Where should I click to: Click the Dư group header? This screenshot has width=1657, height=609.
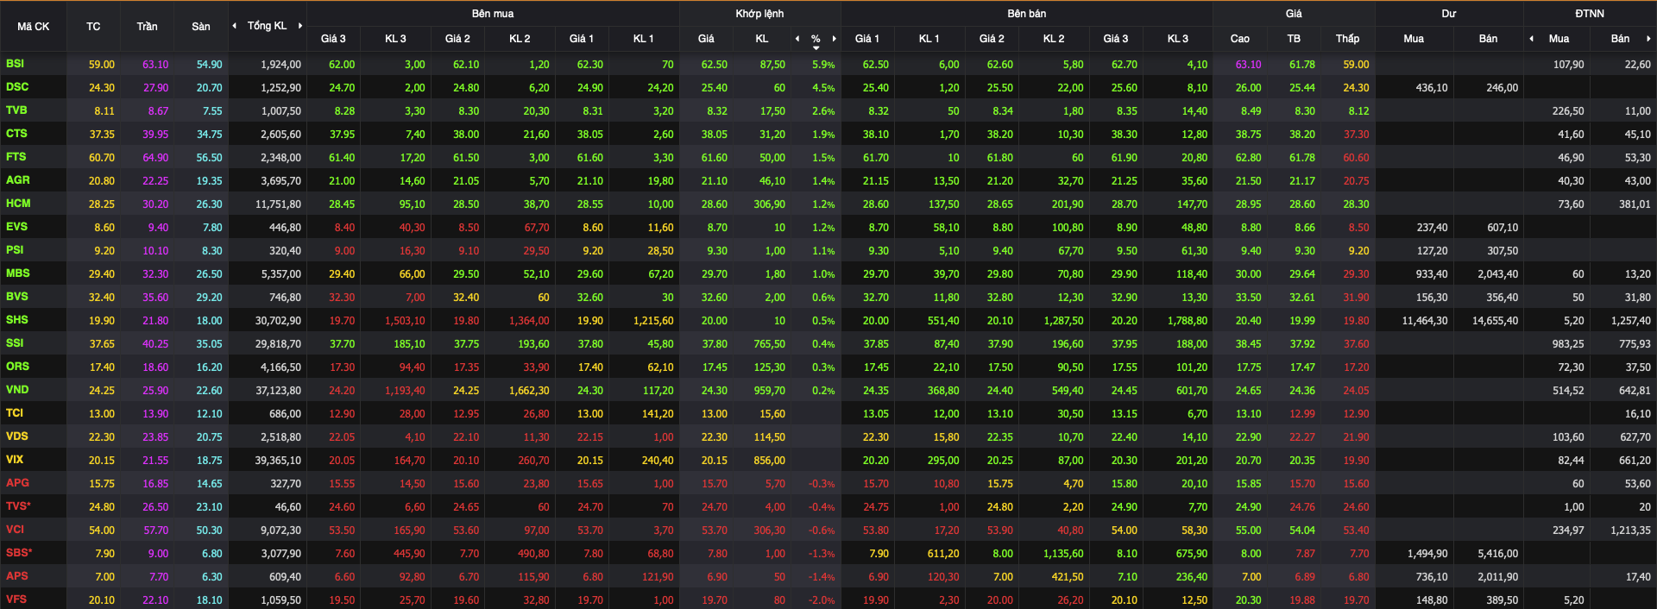click(x=1449, y=14)
